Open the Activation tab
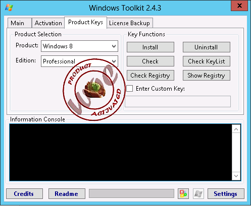Image resolution: width=251 pixels, height=206 pixels. point(48,23)
